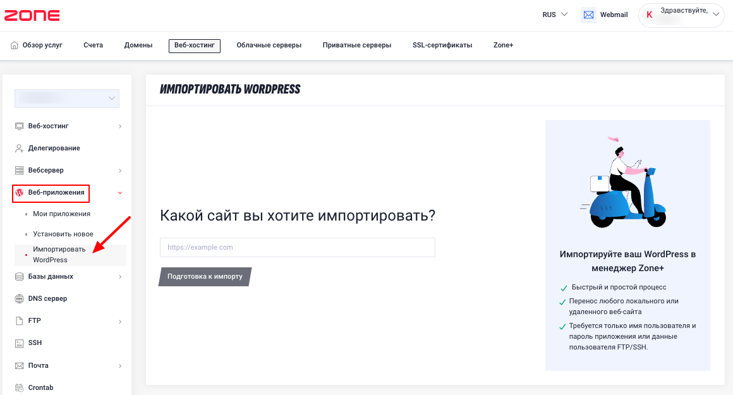Click the Подготовка к импорту button

point(205,276)
